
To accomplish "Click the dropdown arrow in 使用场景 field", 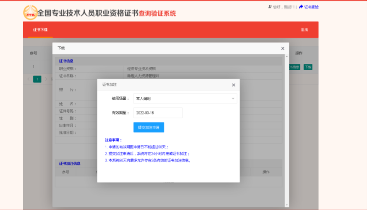I will point(233,99).
